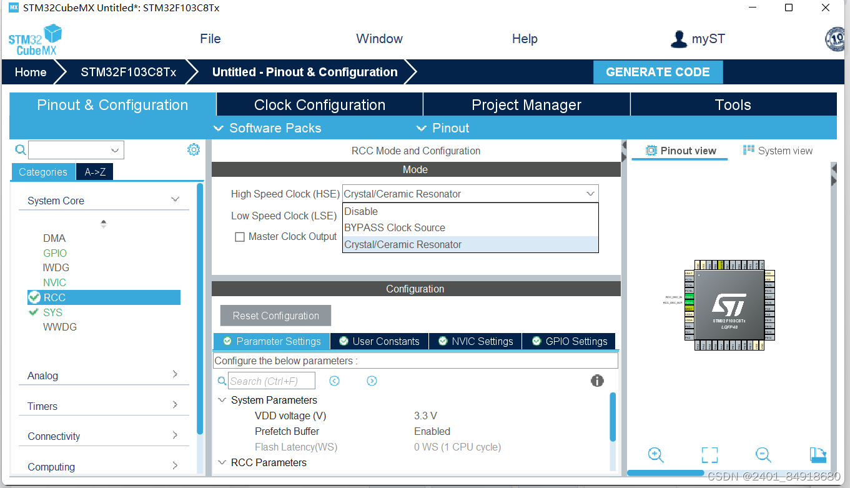Open the GPIO Settings tab

pos(569,341)
